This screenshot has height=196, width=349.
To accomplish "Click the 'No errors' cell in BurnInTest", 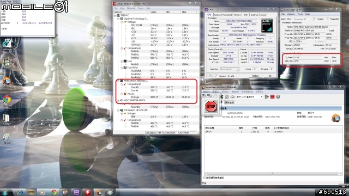I will click(x=278, y=132).
